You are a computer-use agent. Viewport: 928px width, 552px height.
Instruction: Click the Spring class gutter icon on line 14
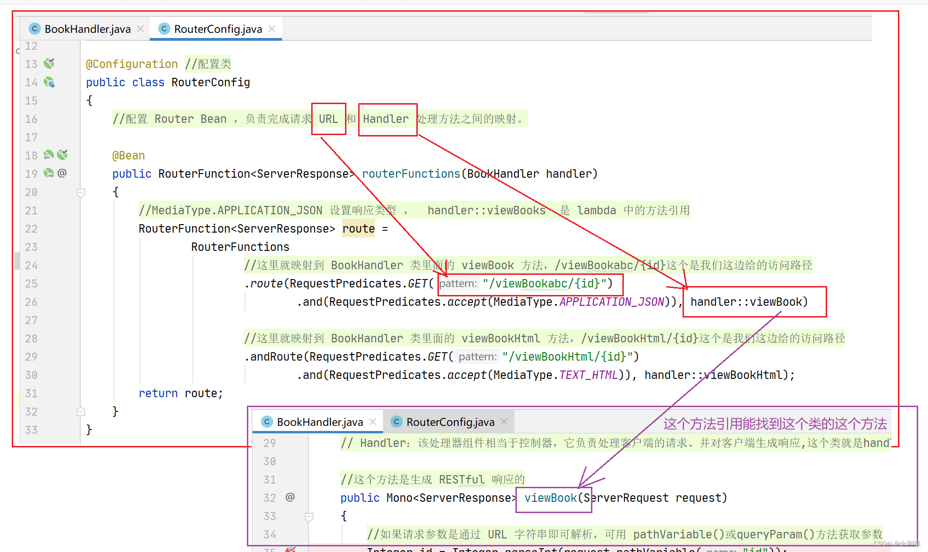coord(49,83)
